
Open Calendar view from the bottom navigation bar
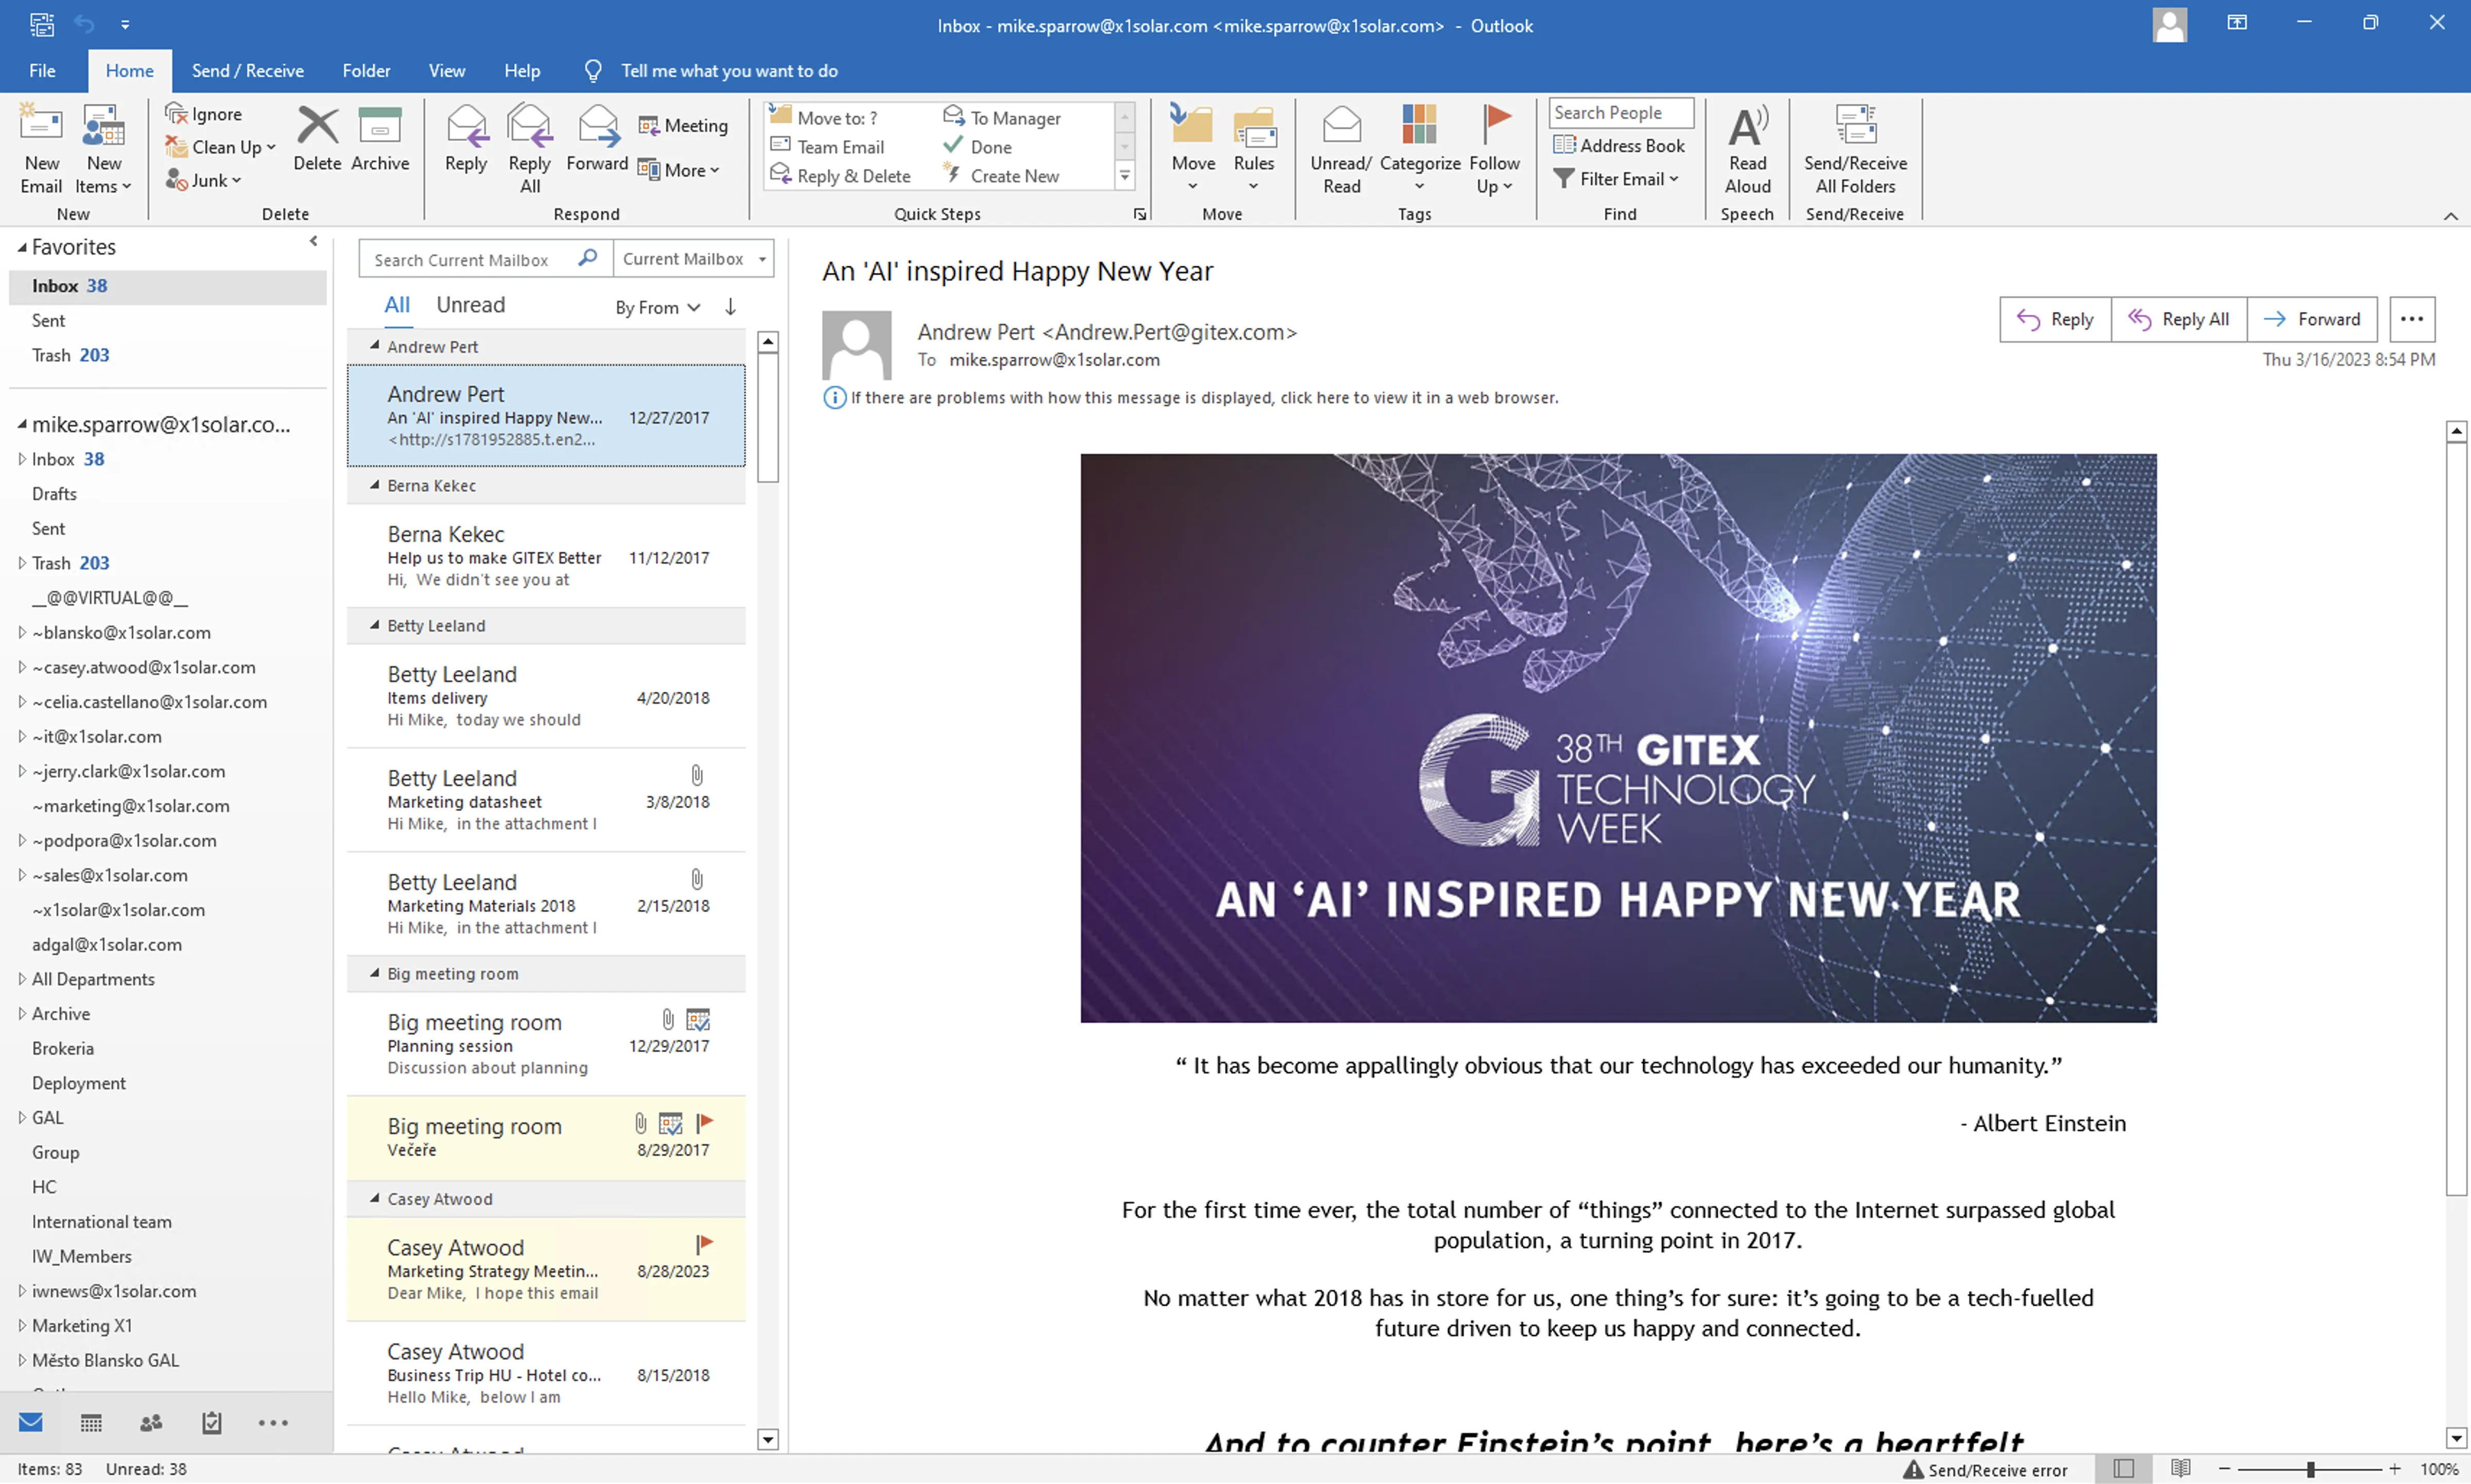pos(91,1422)
